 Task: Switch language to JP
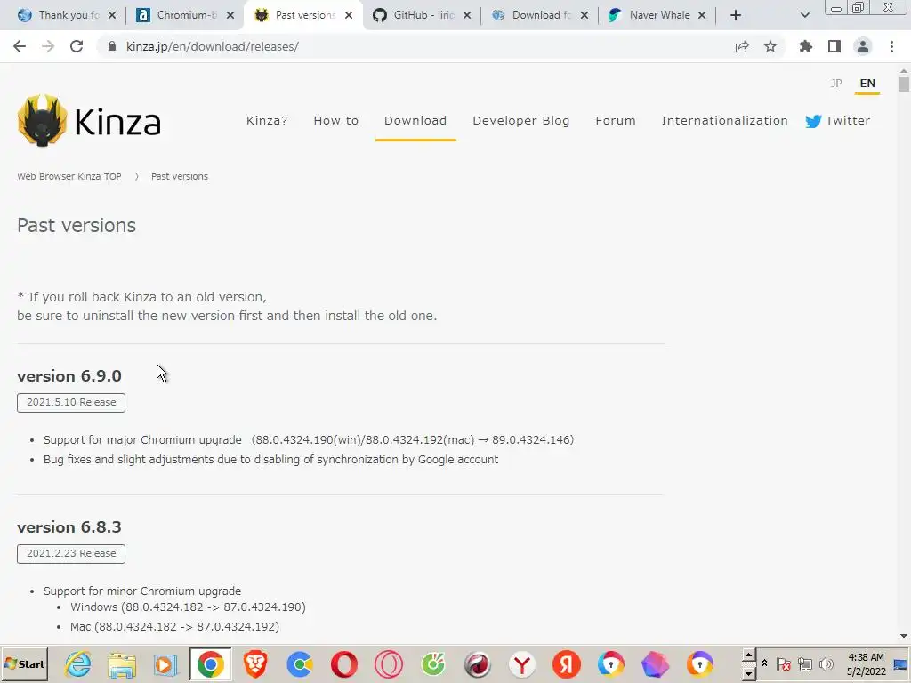[836, 83]
